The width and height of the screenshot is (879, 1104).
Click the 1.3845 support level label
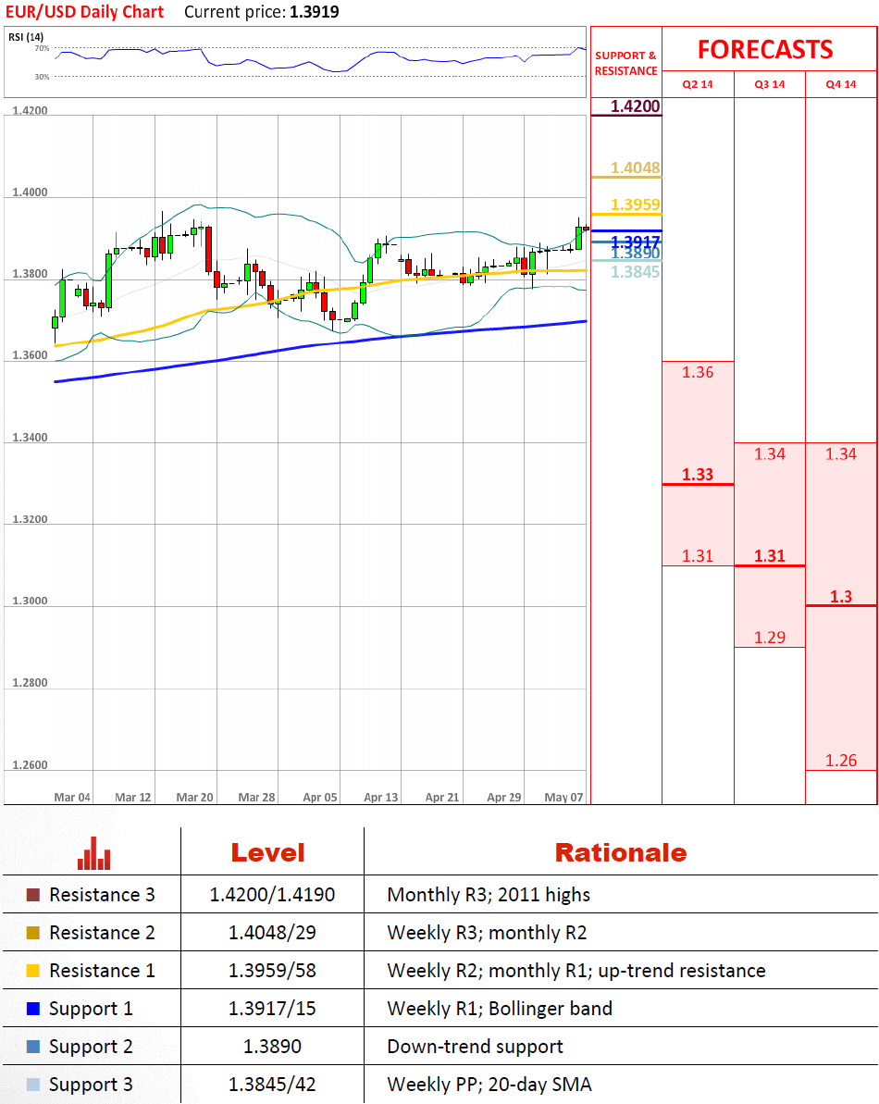[x=635, y=272]
